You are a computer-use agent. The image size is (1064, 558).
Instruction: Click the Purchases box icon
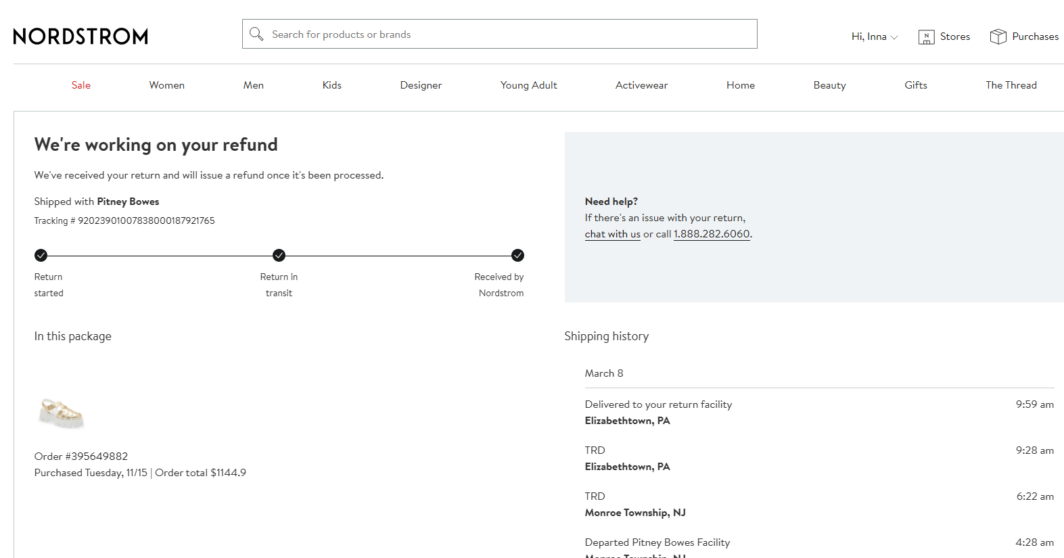pos(998,37)
